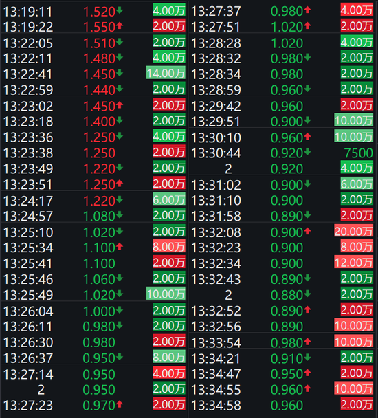Click price 1.000 at 13:26:04
This screenshot has height=418, width=378.
tap(99, 311)
